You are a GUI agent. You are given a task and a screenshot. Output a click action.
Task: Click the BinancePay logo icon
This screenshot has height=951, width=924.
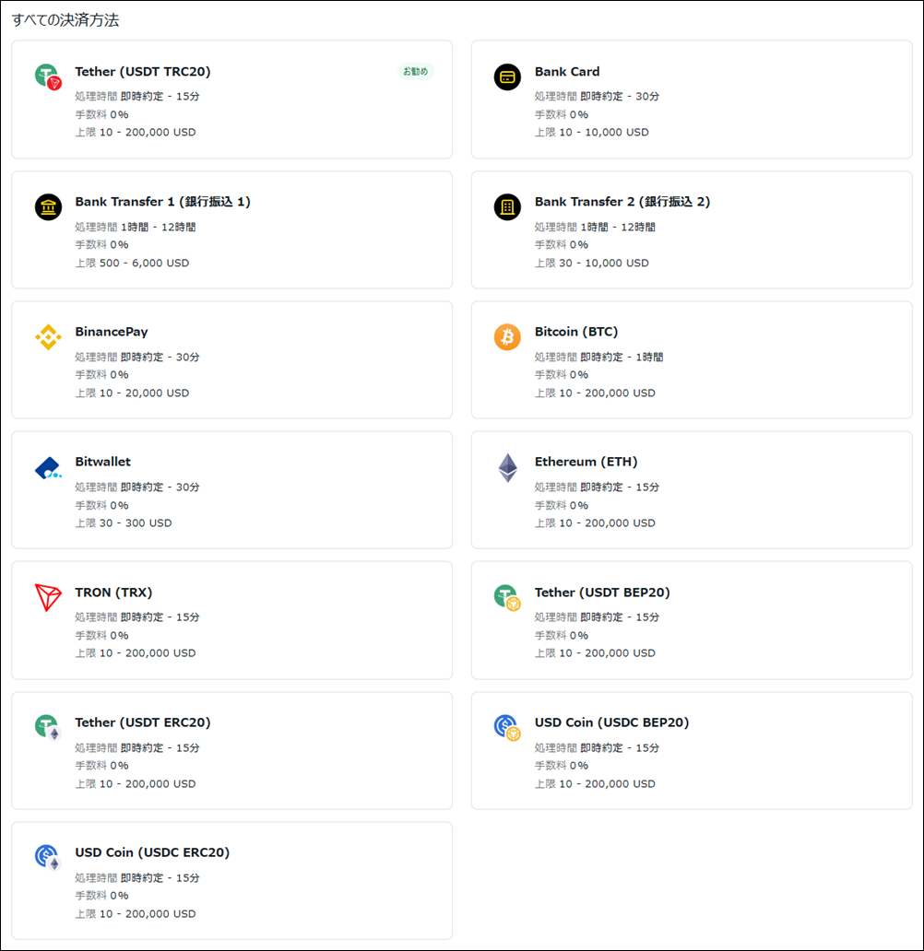(x=48, y=337)
